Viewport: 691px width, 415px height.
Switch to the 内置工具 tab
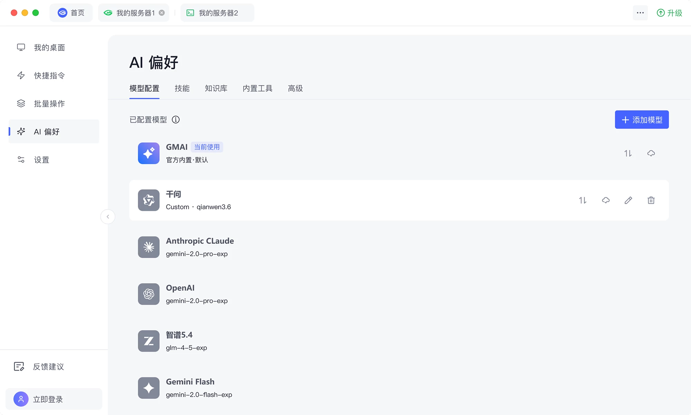(x=257, y=89)
